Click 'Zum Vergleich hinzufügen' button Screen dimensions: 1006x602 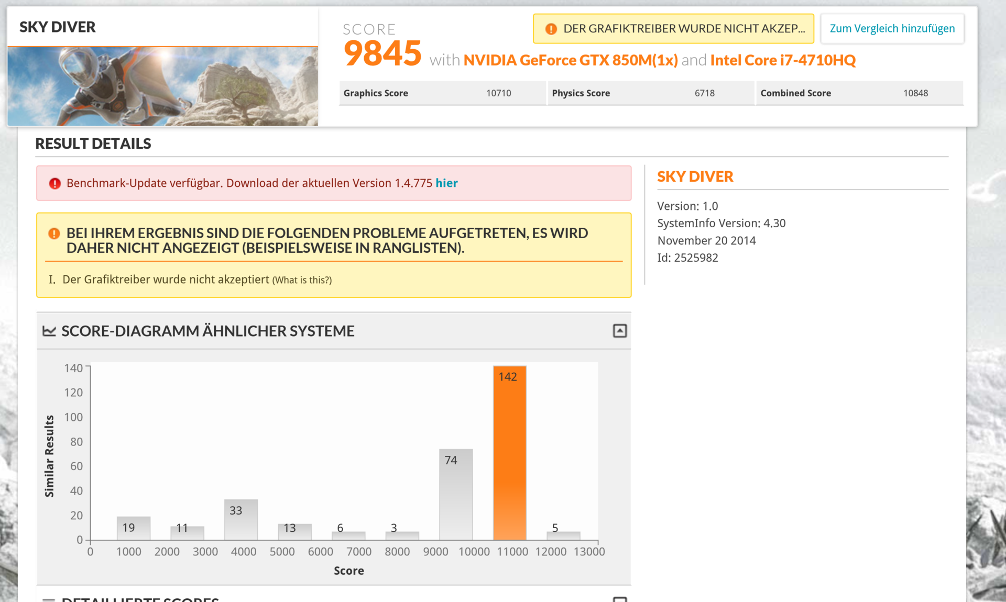[892, 29]
